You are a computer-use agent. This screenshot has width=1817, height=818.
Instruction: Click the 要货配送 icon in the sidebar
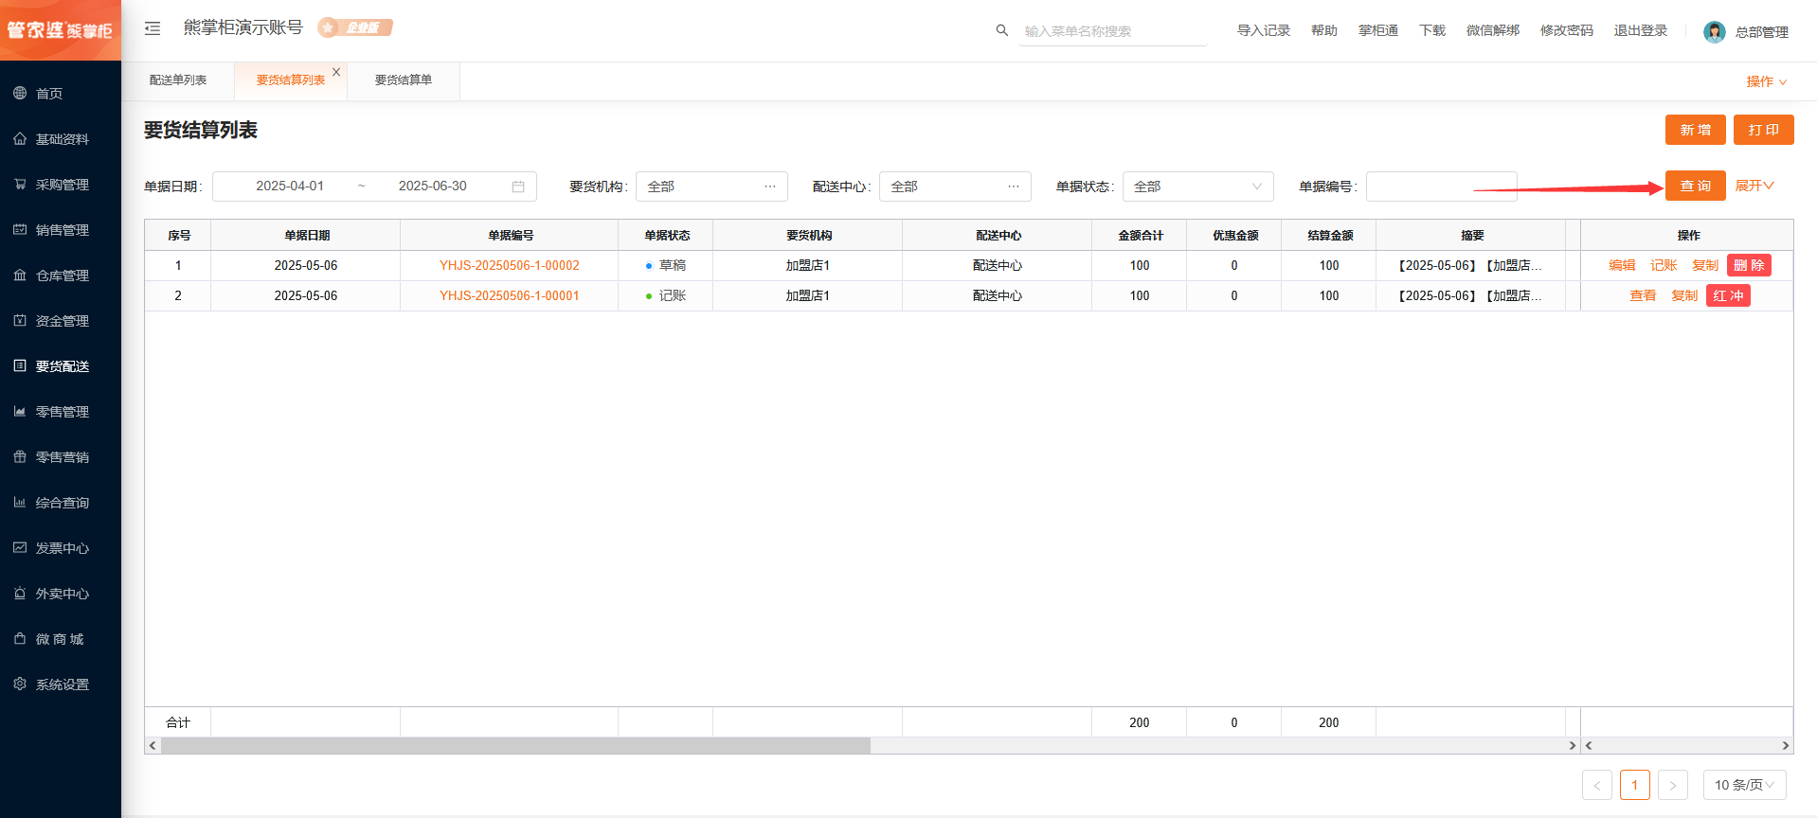[x=20, y=365]
